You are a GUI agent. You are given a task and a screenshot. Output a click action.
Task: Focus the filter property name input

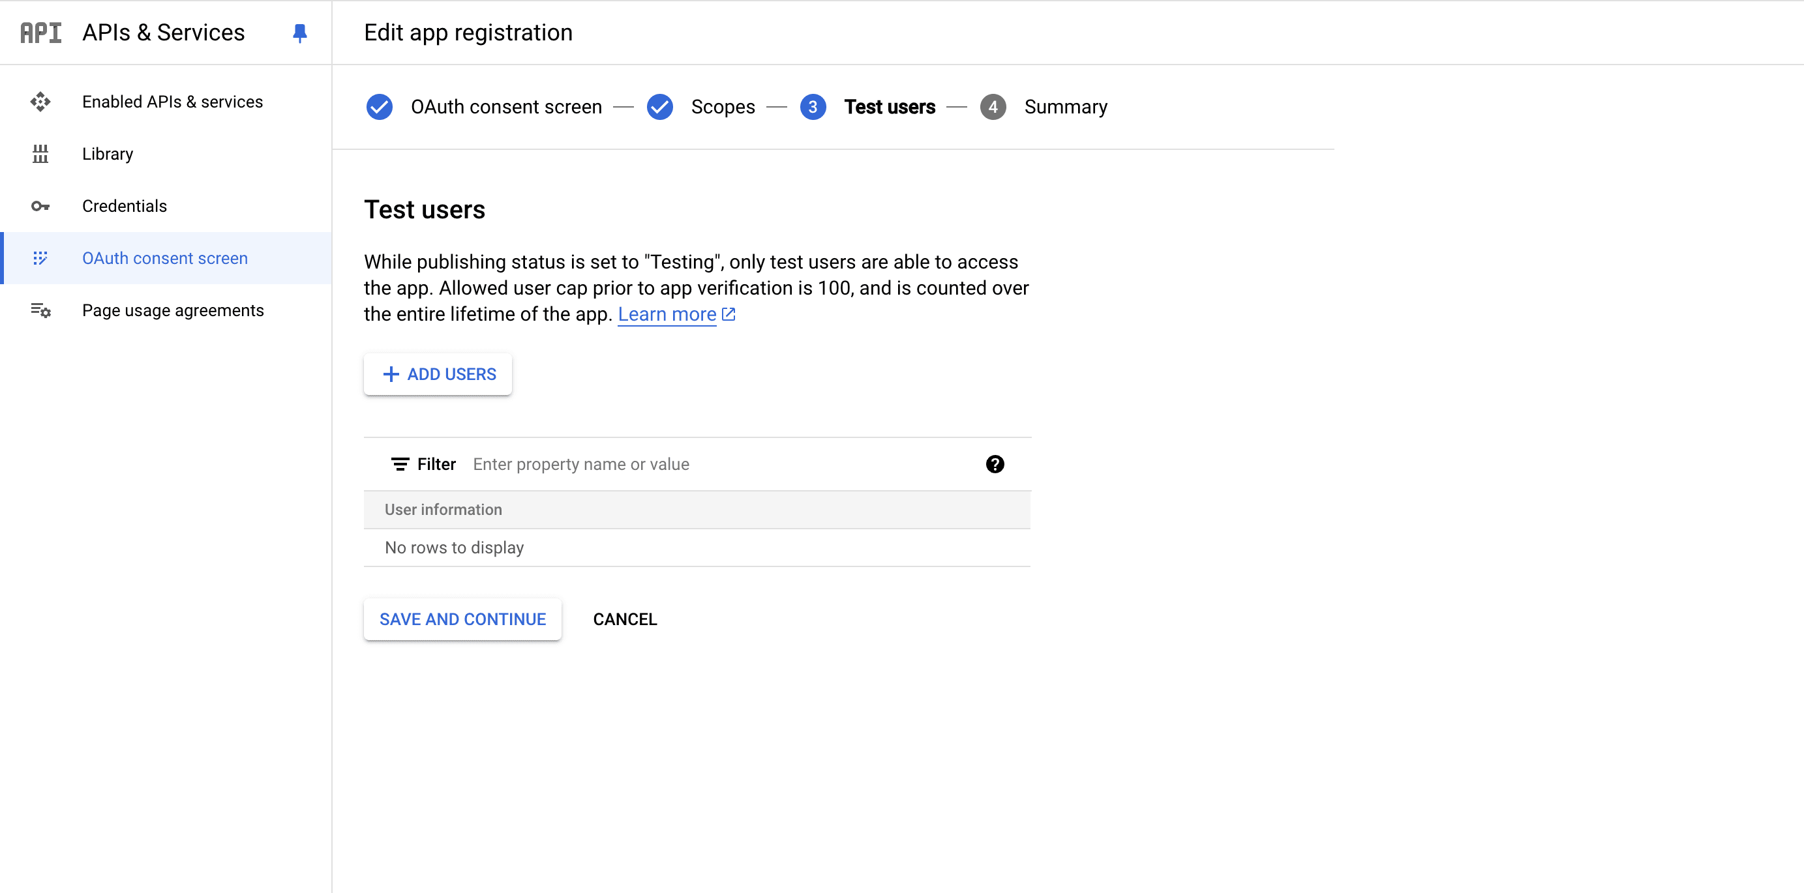click(721, 464)
